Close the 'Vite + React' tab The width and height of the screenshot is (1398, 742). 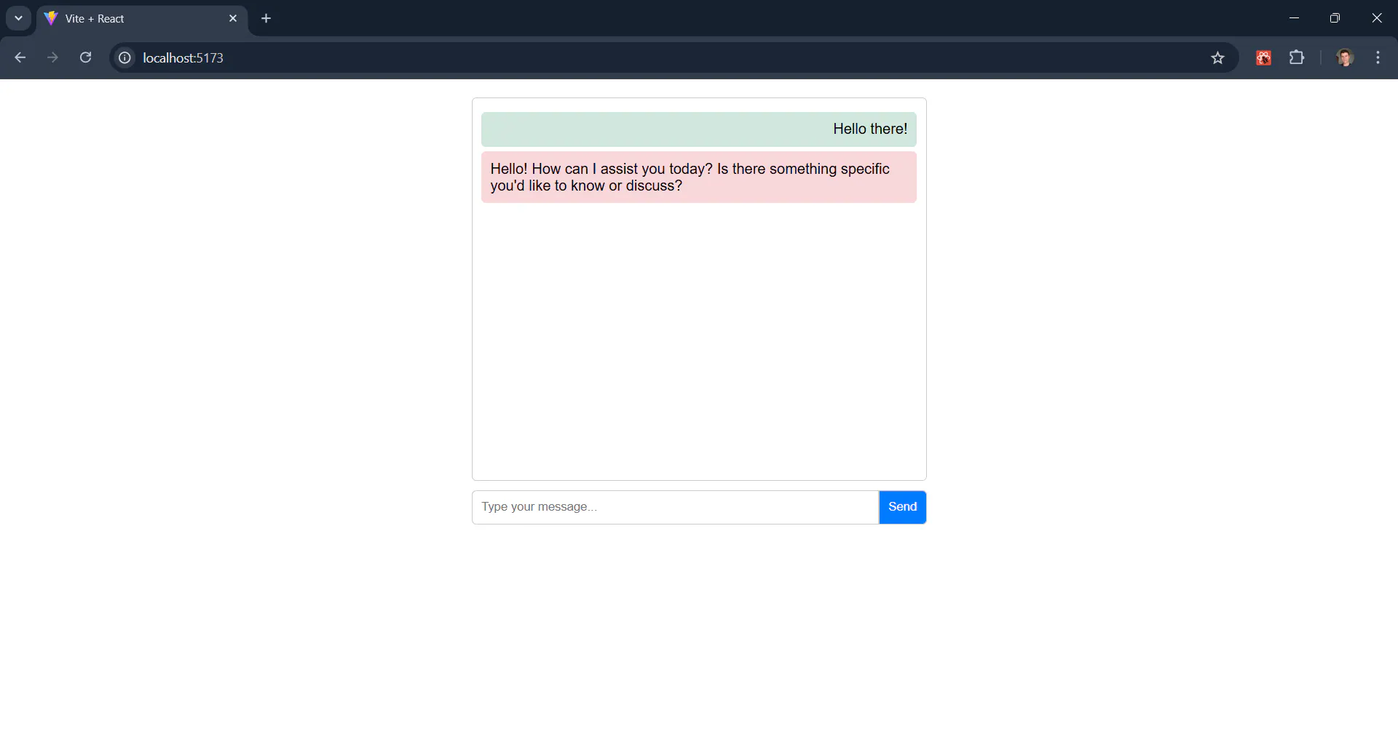coord(233,18)
